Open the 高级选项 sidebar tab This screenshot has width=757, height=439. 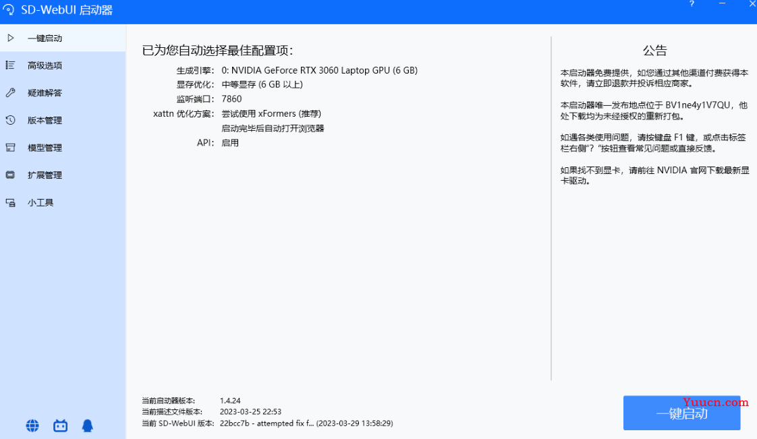[63, 65]
